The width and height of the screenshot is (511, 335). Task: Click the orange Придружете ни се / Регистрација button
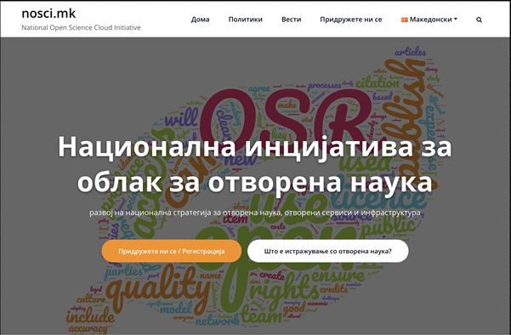pos(172,251)
